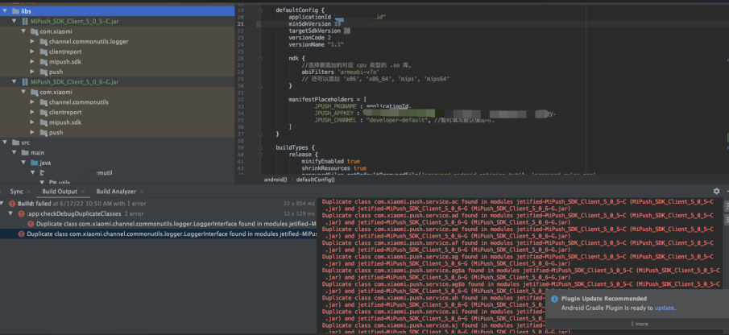
Task: Click the JPUSH_PKGNAME placeholder line
Action: 362,106
